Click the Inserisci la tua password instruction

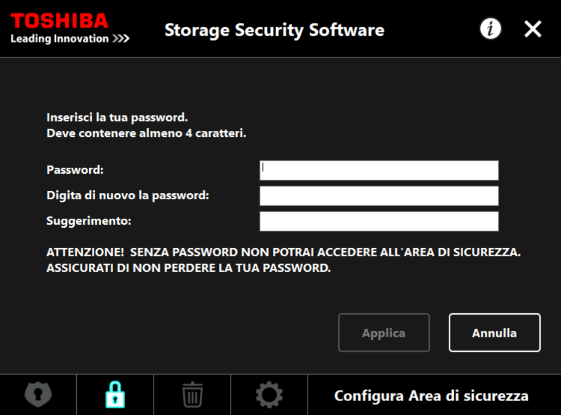(117, 117)
